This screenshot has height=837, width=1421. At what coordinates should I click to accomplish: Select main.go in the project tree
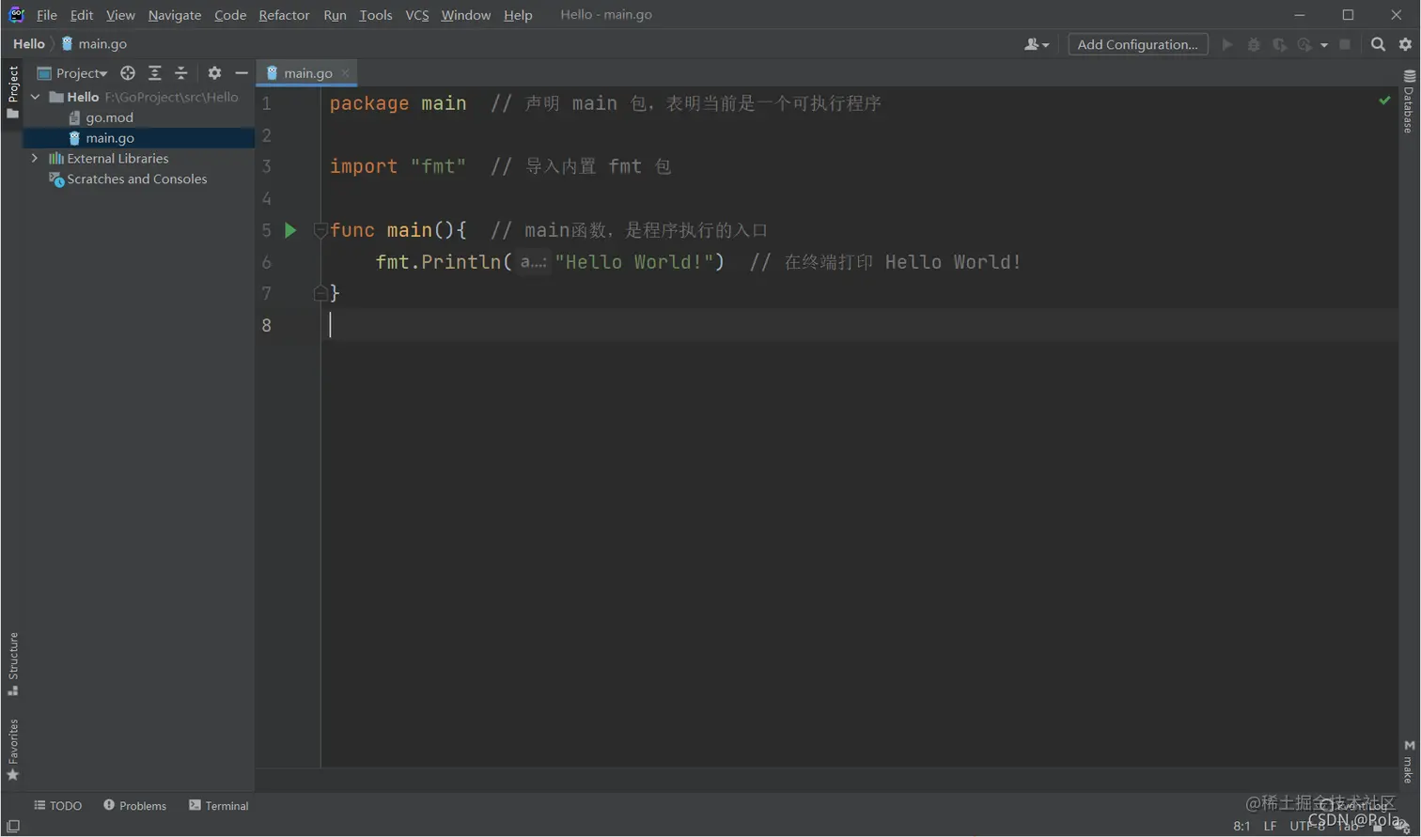[139, 138]
